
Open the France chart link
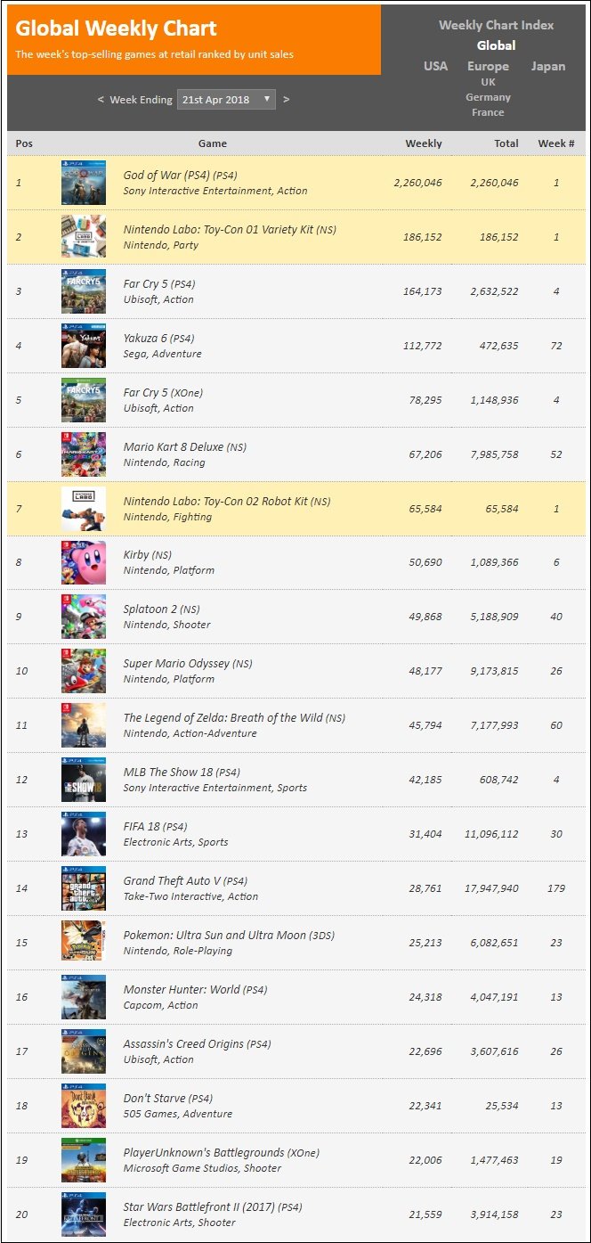pos(488,112)
